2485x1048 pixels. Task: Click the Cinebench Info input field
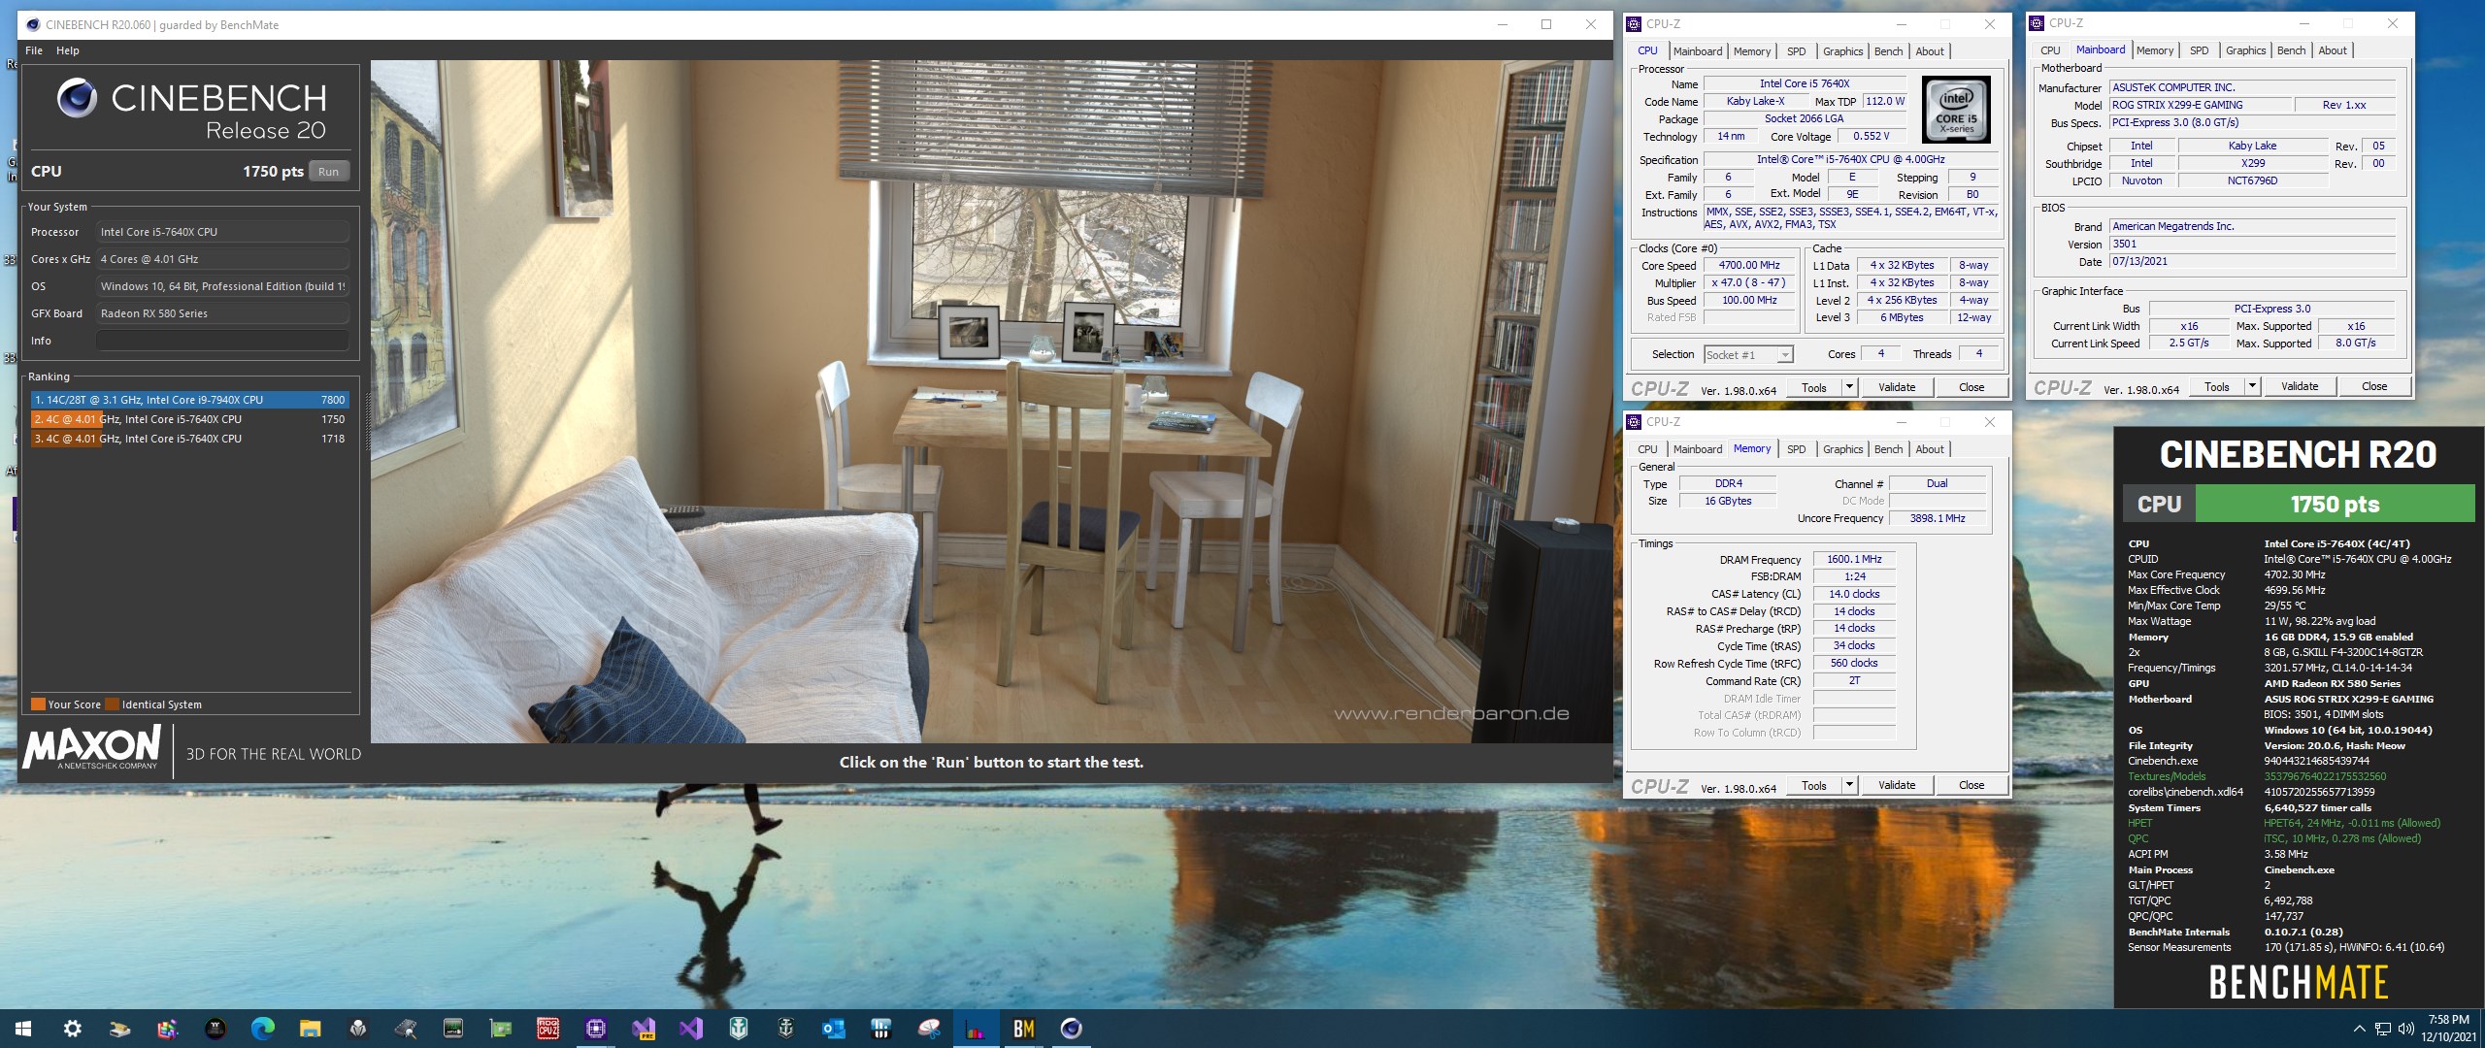(x=222, y=341)
